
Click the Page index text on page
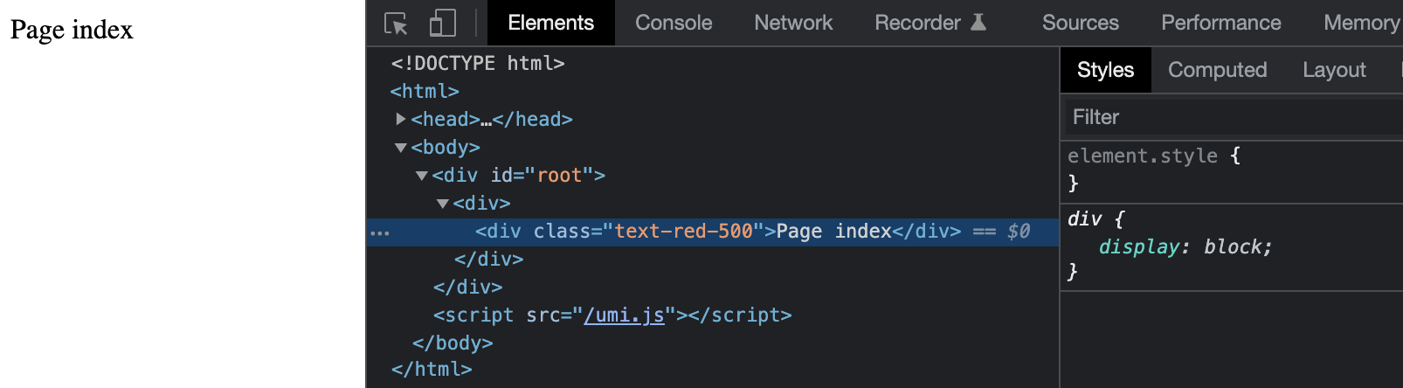tap(72, 30)
